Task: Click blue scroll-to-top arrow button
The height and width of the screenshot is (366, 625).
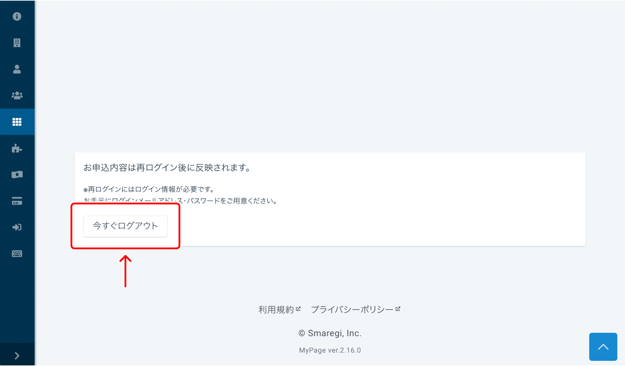Action: (x=603, y=347)
